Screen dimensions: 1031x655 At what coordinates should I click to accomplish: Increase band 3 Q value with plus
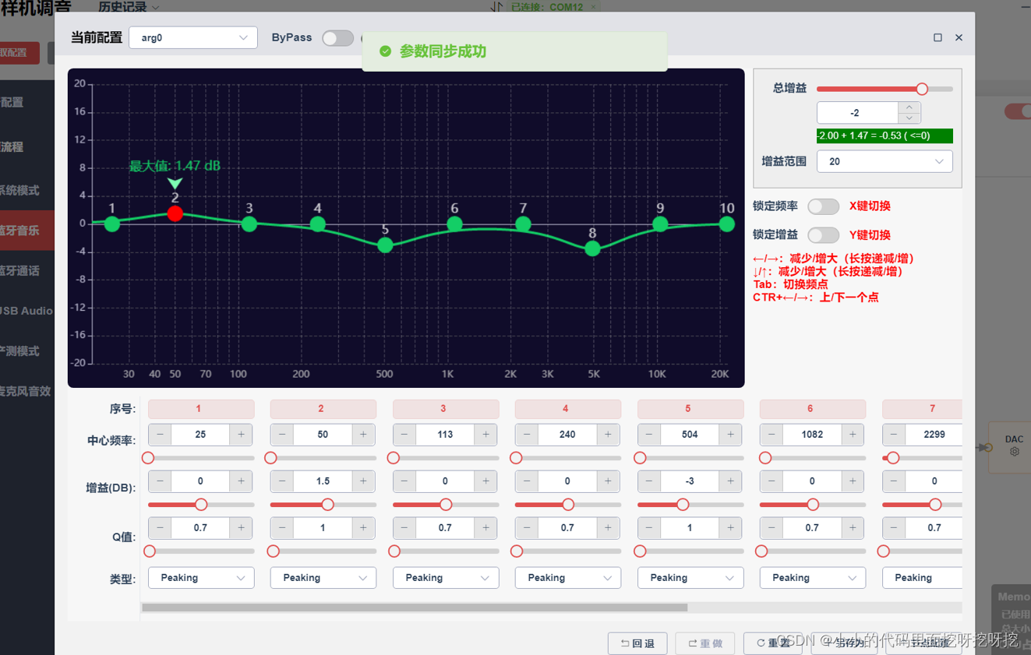point(486,528)
